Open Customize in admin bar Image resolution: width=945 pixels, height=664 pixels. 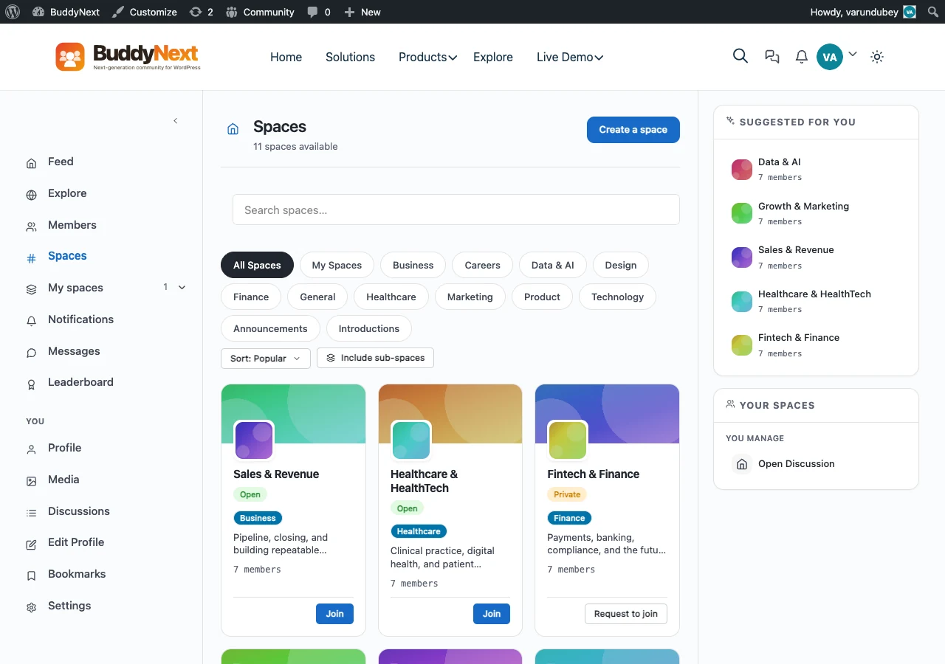[x=145, y=12]
